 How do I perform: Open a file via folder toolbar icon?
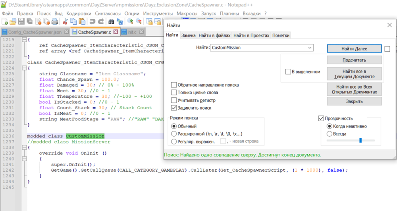click(x=13, y=21)
